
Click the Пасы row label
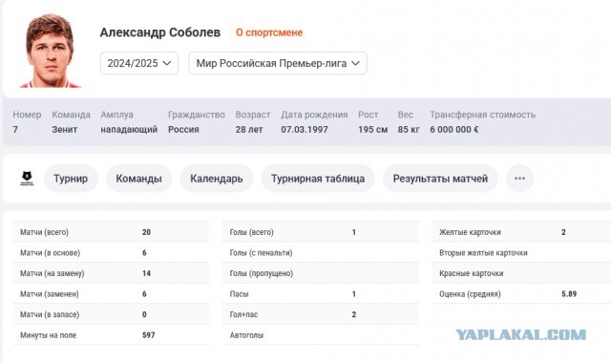(x=240, y=294)
